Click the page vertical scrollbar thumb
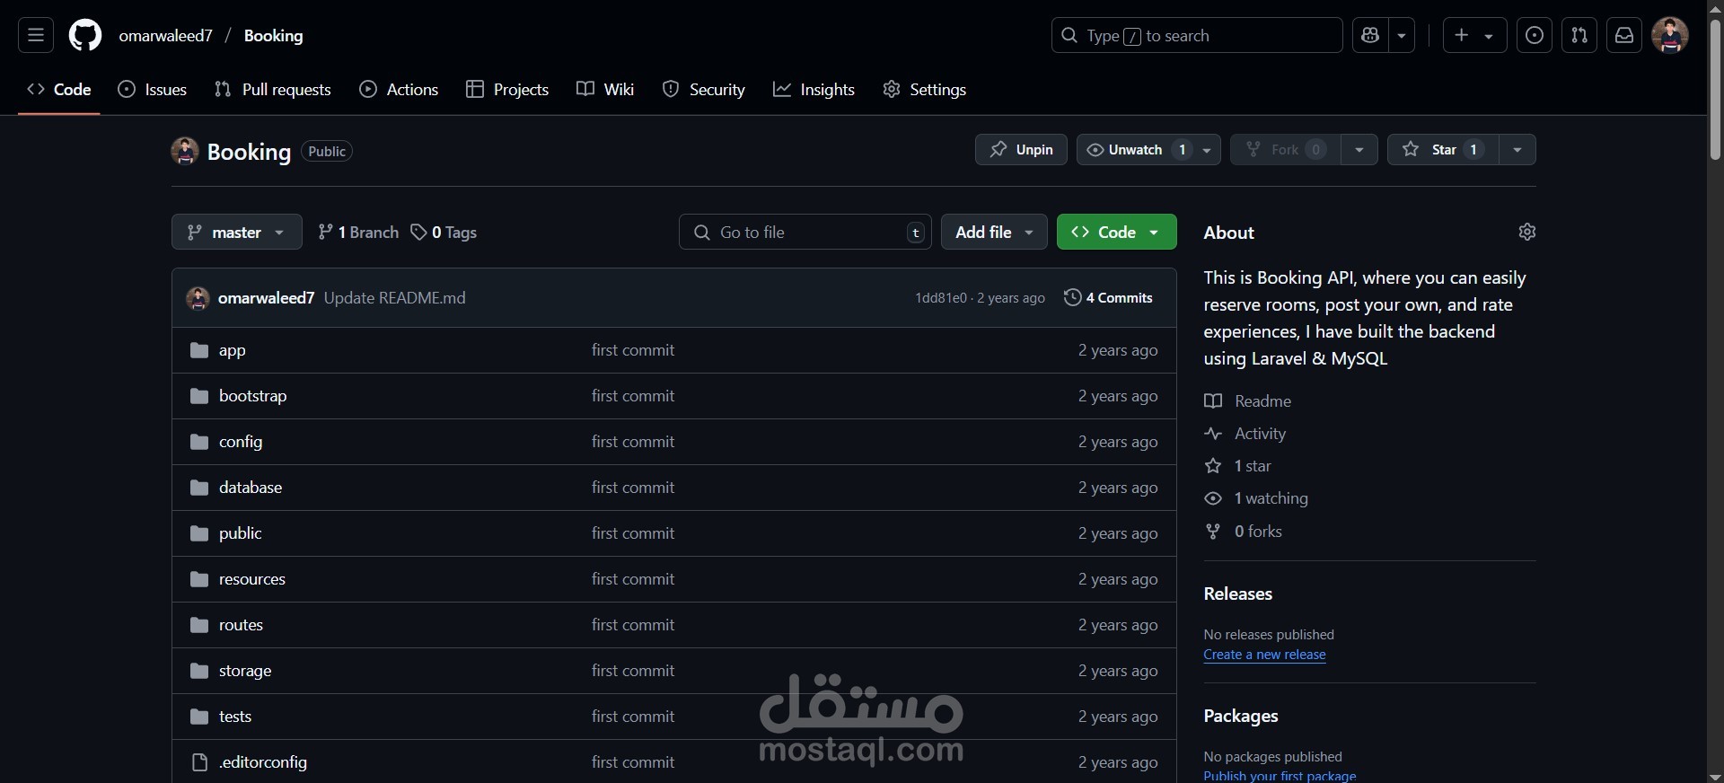Screen dimensions: 1724x783 coord(1715,88)
